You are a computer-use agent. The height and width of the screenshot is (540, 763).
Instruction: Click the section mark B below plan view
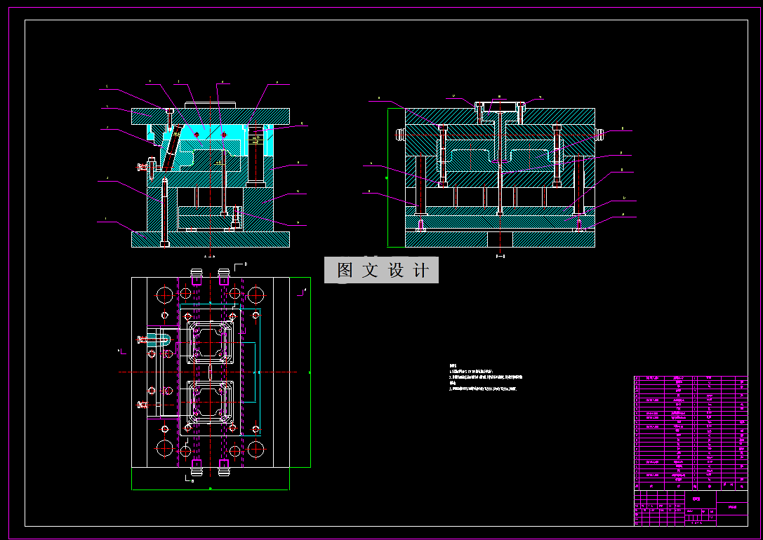pyautogui.click(x=190, y=479)
